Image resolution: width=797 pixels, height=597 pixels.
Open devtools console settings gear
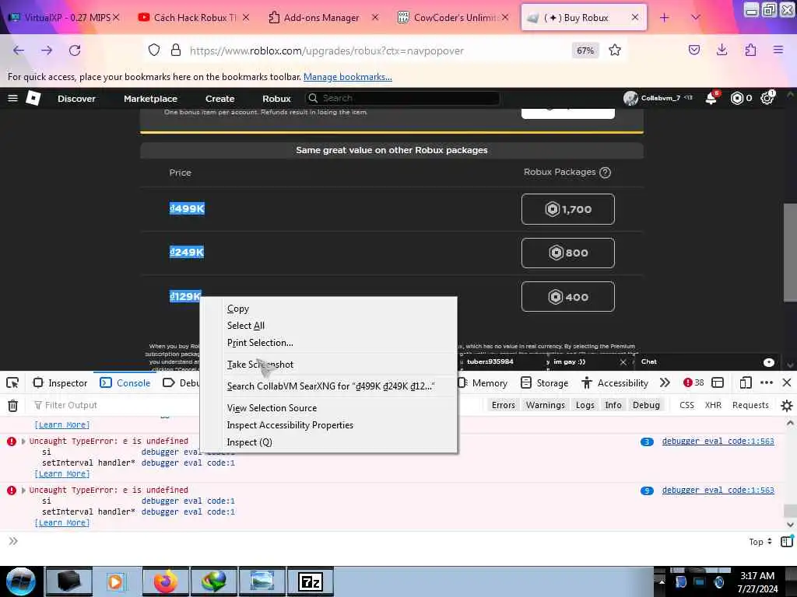[x=786, y=405]
